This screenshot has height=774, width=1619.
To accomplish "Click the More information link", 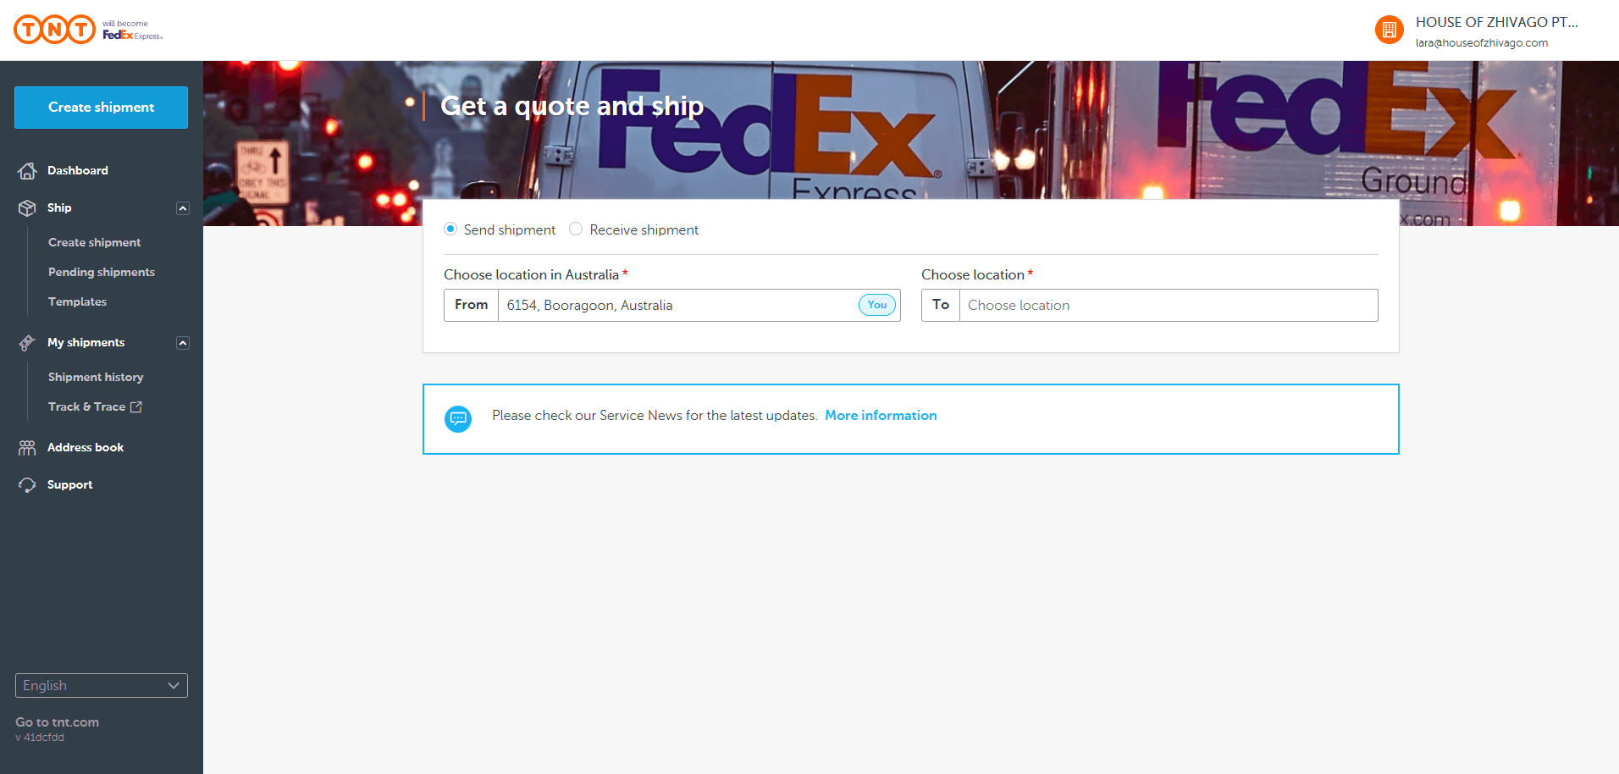I will (881, 416).
